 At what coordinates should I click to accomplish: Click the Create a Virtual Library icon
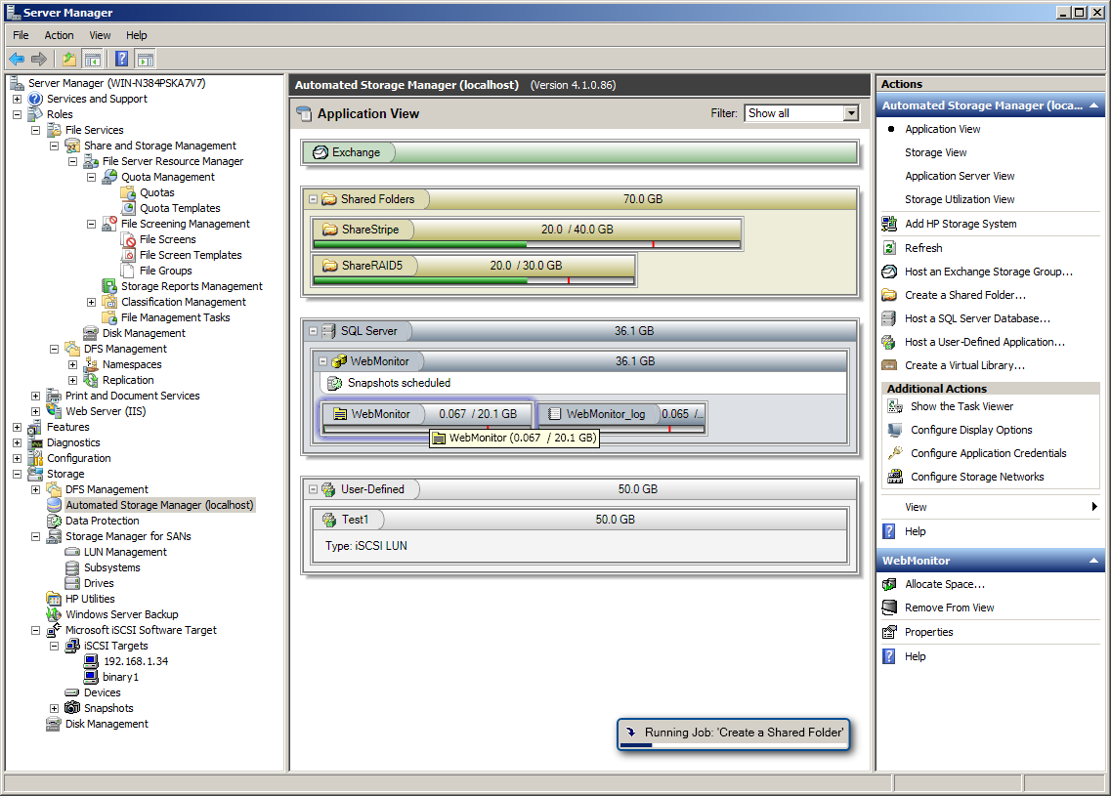point(889,365)
